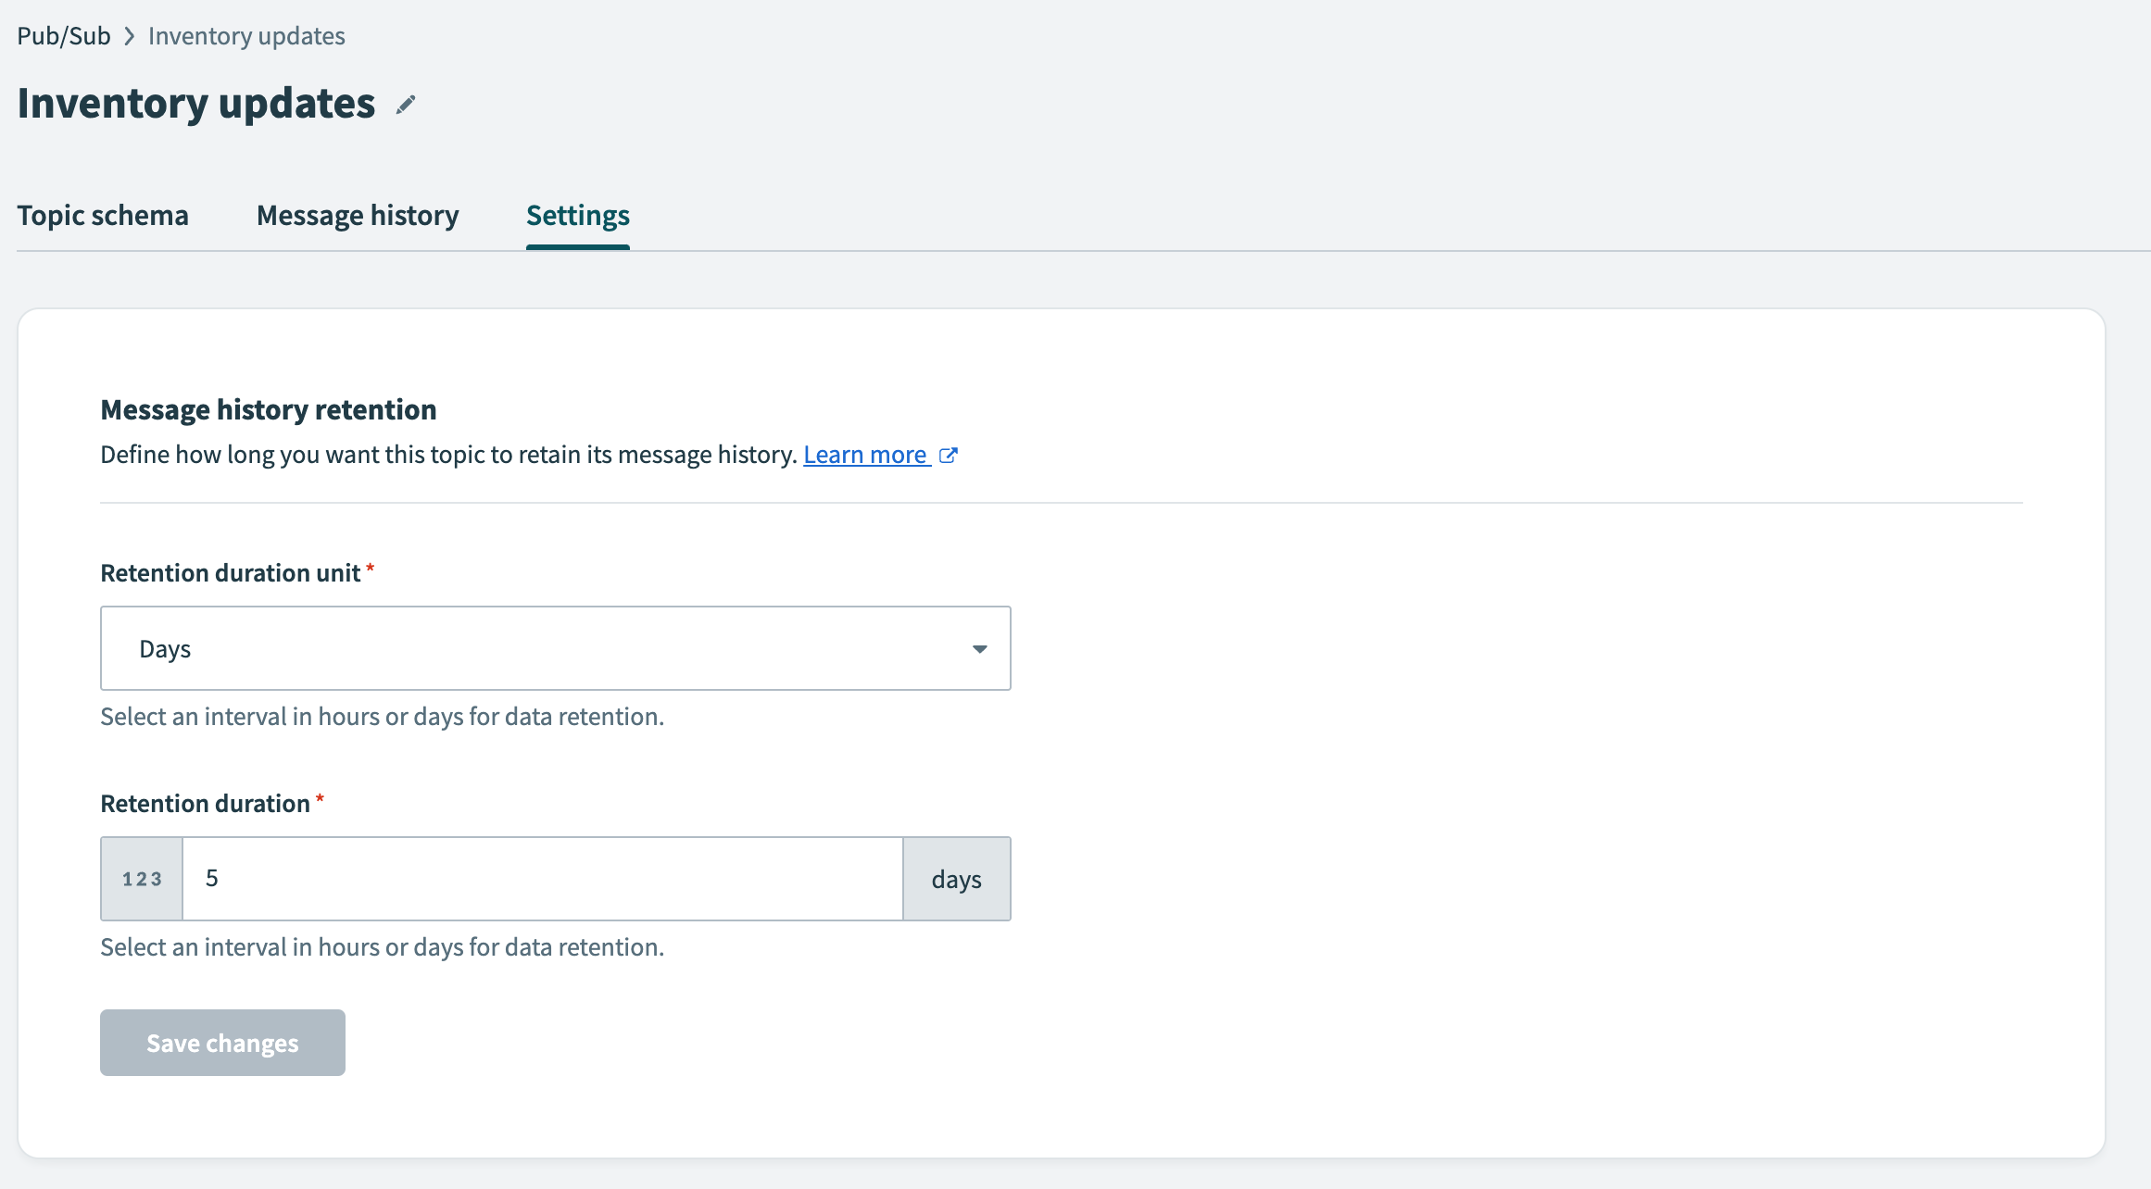
Task: Click the helper text below the Retention duration input
Action: pos(383,947)
